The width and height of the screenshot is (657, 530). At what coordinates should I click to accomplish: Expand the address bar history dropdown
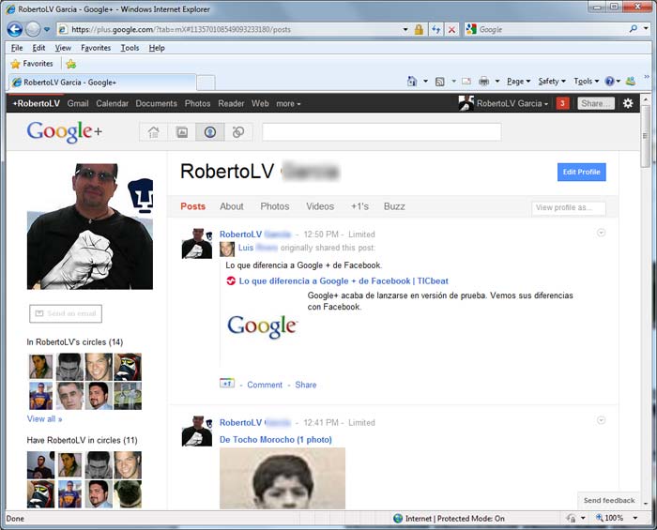tap(405, 29)
